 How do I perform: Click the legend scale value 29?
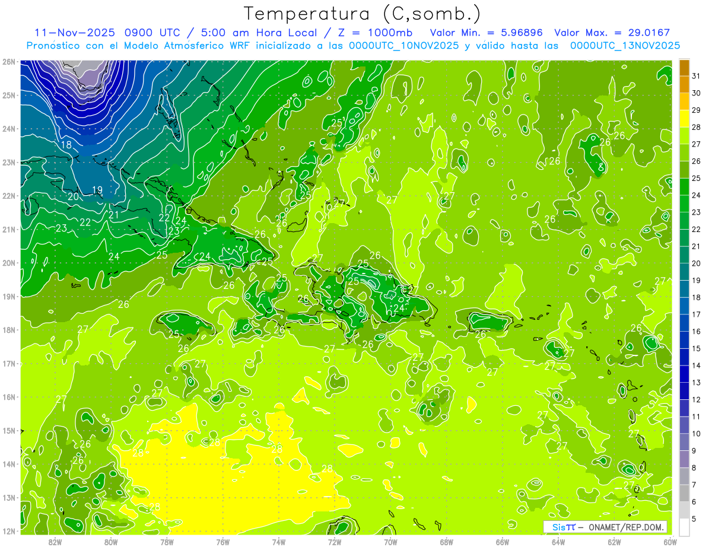pos(697,110)
